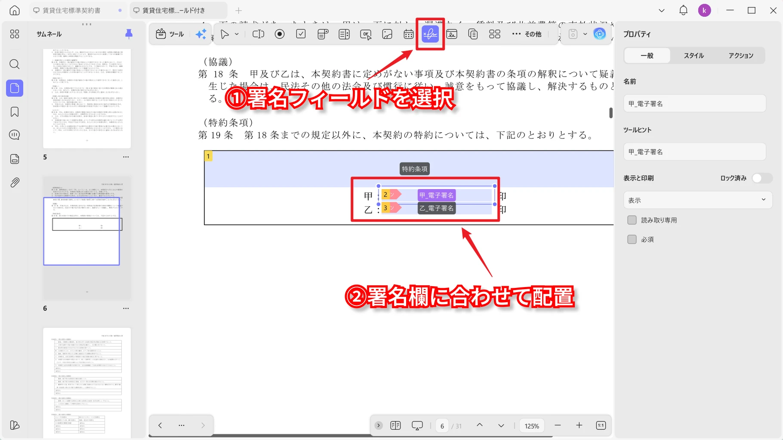
Task: Expand the save options dropdown arrow
Action: pyautogui.click(x=585, y=34)
